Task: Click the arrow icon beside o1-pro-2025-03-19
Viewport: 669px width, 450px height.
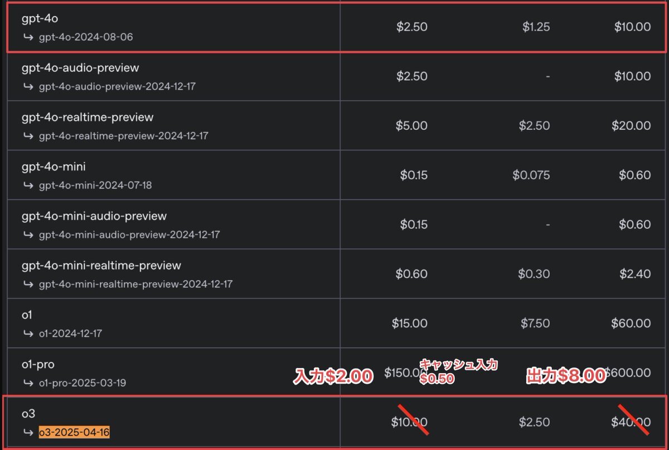Action: (x=28, y=383)
